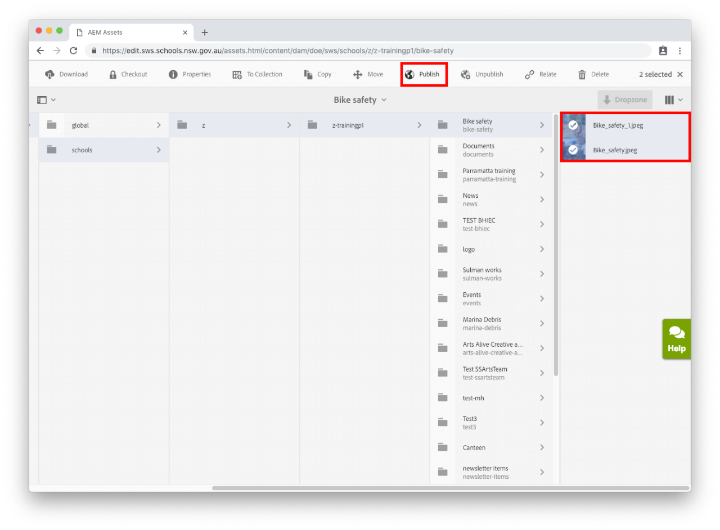Click the Bike_safety.jpeg file name

[x=615, y=150]
